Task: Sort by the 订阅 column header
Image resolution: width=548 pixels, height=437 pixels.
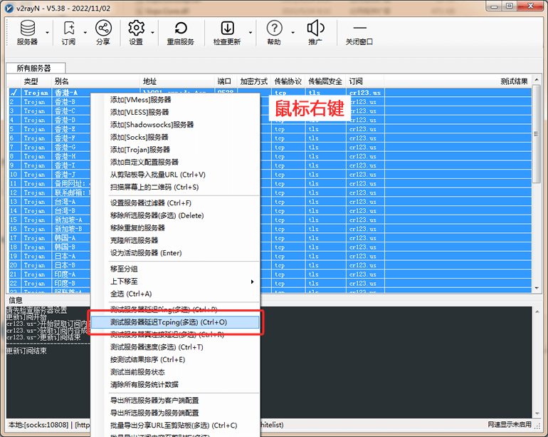Action: pyautogui.click(x=365, y=81)
